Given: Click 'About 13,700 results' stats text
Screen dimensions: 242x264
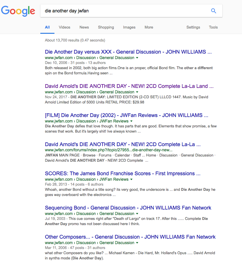Looking at the screenshot, I should pos(75,40).
